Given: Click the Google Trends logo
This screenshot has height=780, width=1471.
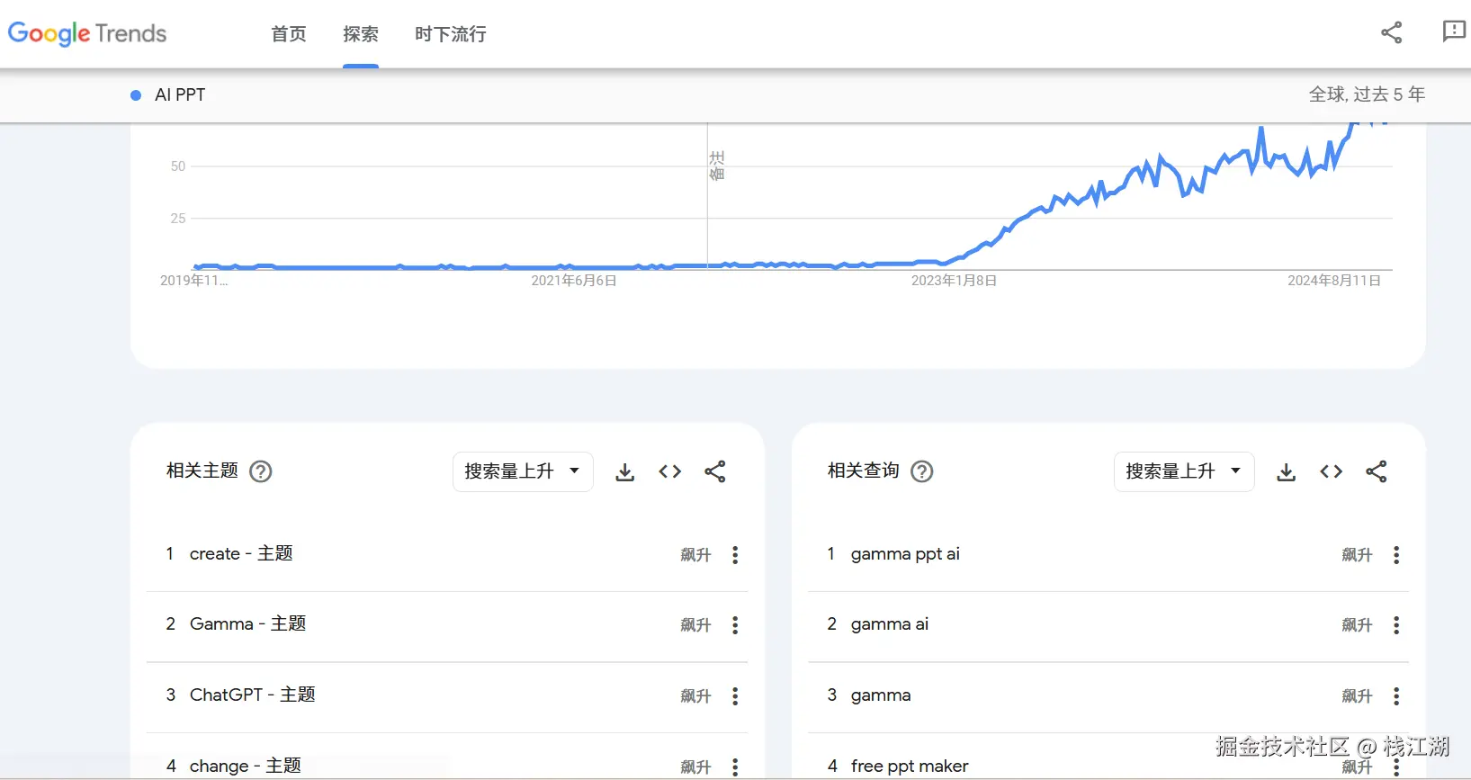Looking at the screenshot, I should tap(87, 34).
